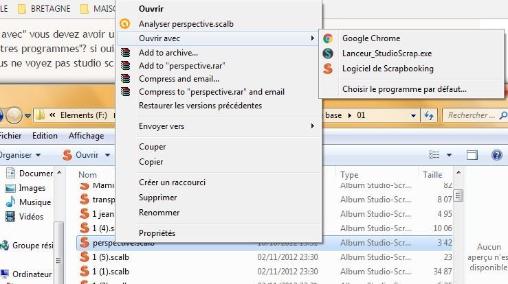
Task: Click the Google Chrome icon in submenu
Action: click(328, 38)
